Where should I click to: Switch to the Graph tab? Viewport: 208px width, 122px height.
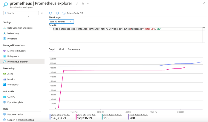tap(52, 49)
